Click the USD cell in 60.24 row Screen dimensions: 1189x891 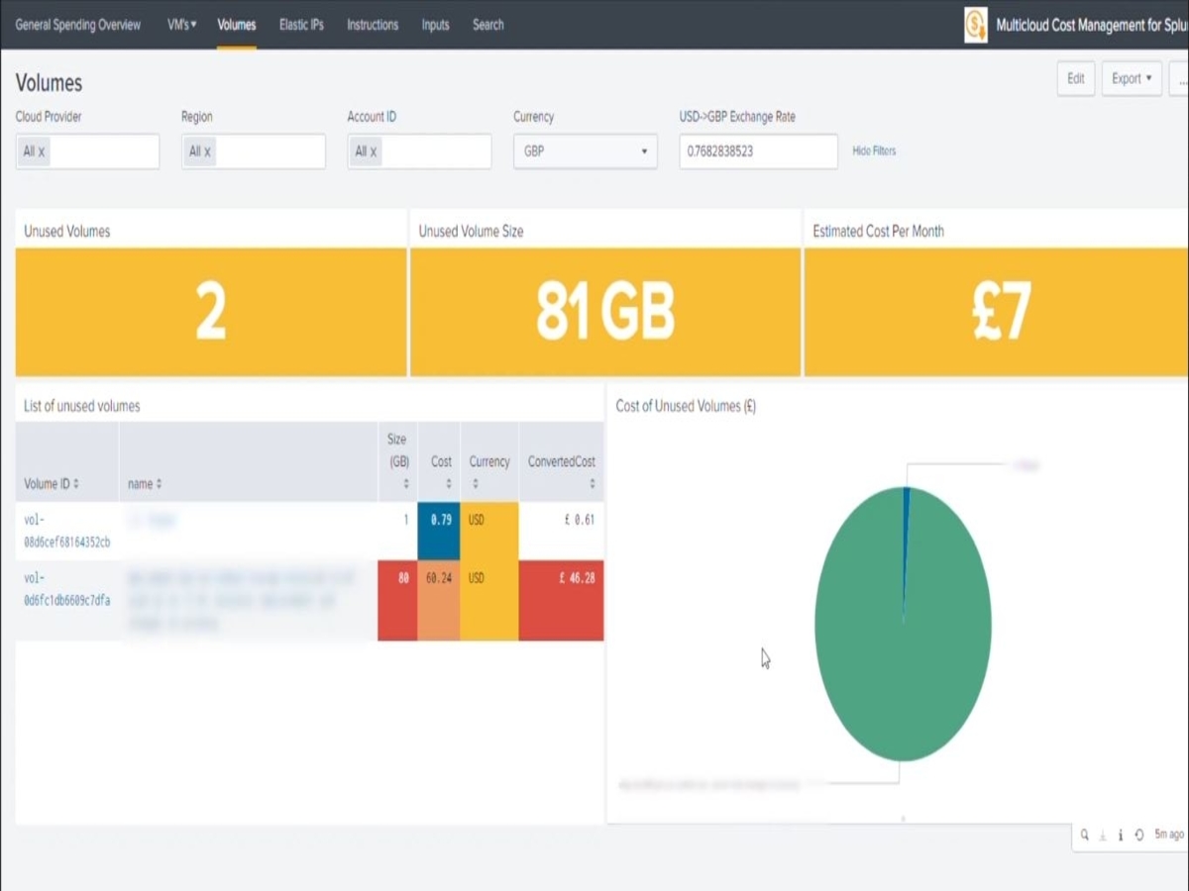pos(489,600)
